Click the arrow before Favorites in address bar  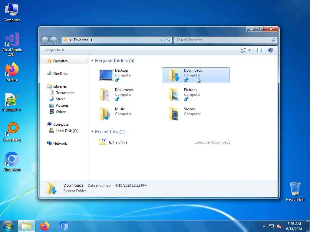pyautogui.click(x=70, y=40)
